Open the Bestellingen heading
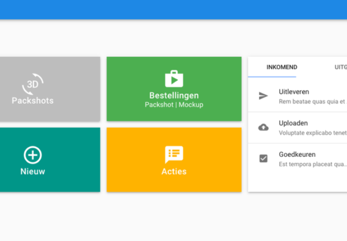 tap(174, 95)
